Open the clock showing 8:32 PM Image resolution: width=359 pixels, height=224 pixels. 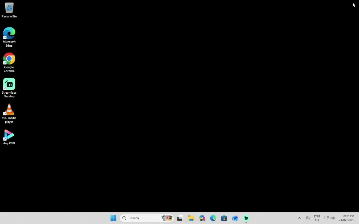347,218
